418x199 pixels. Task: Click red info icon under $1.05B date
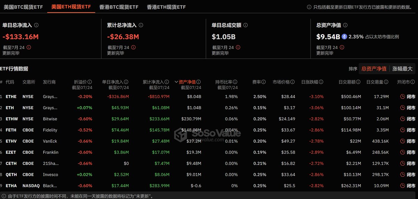point(238,47)
